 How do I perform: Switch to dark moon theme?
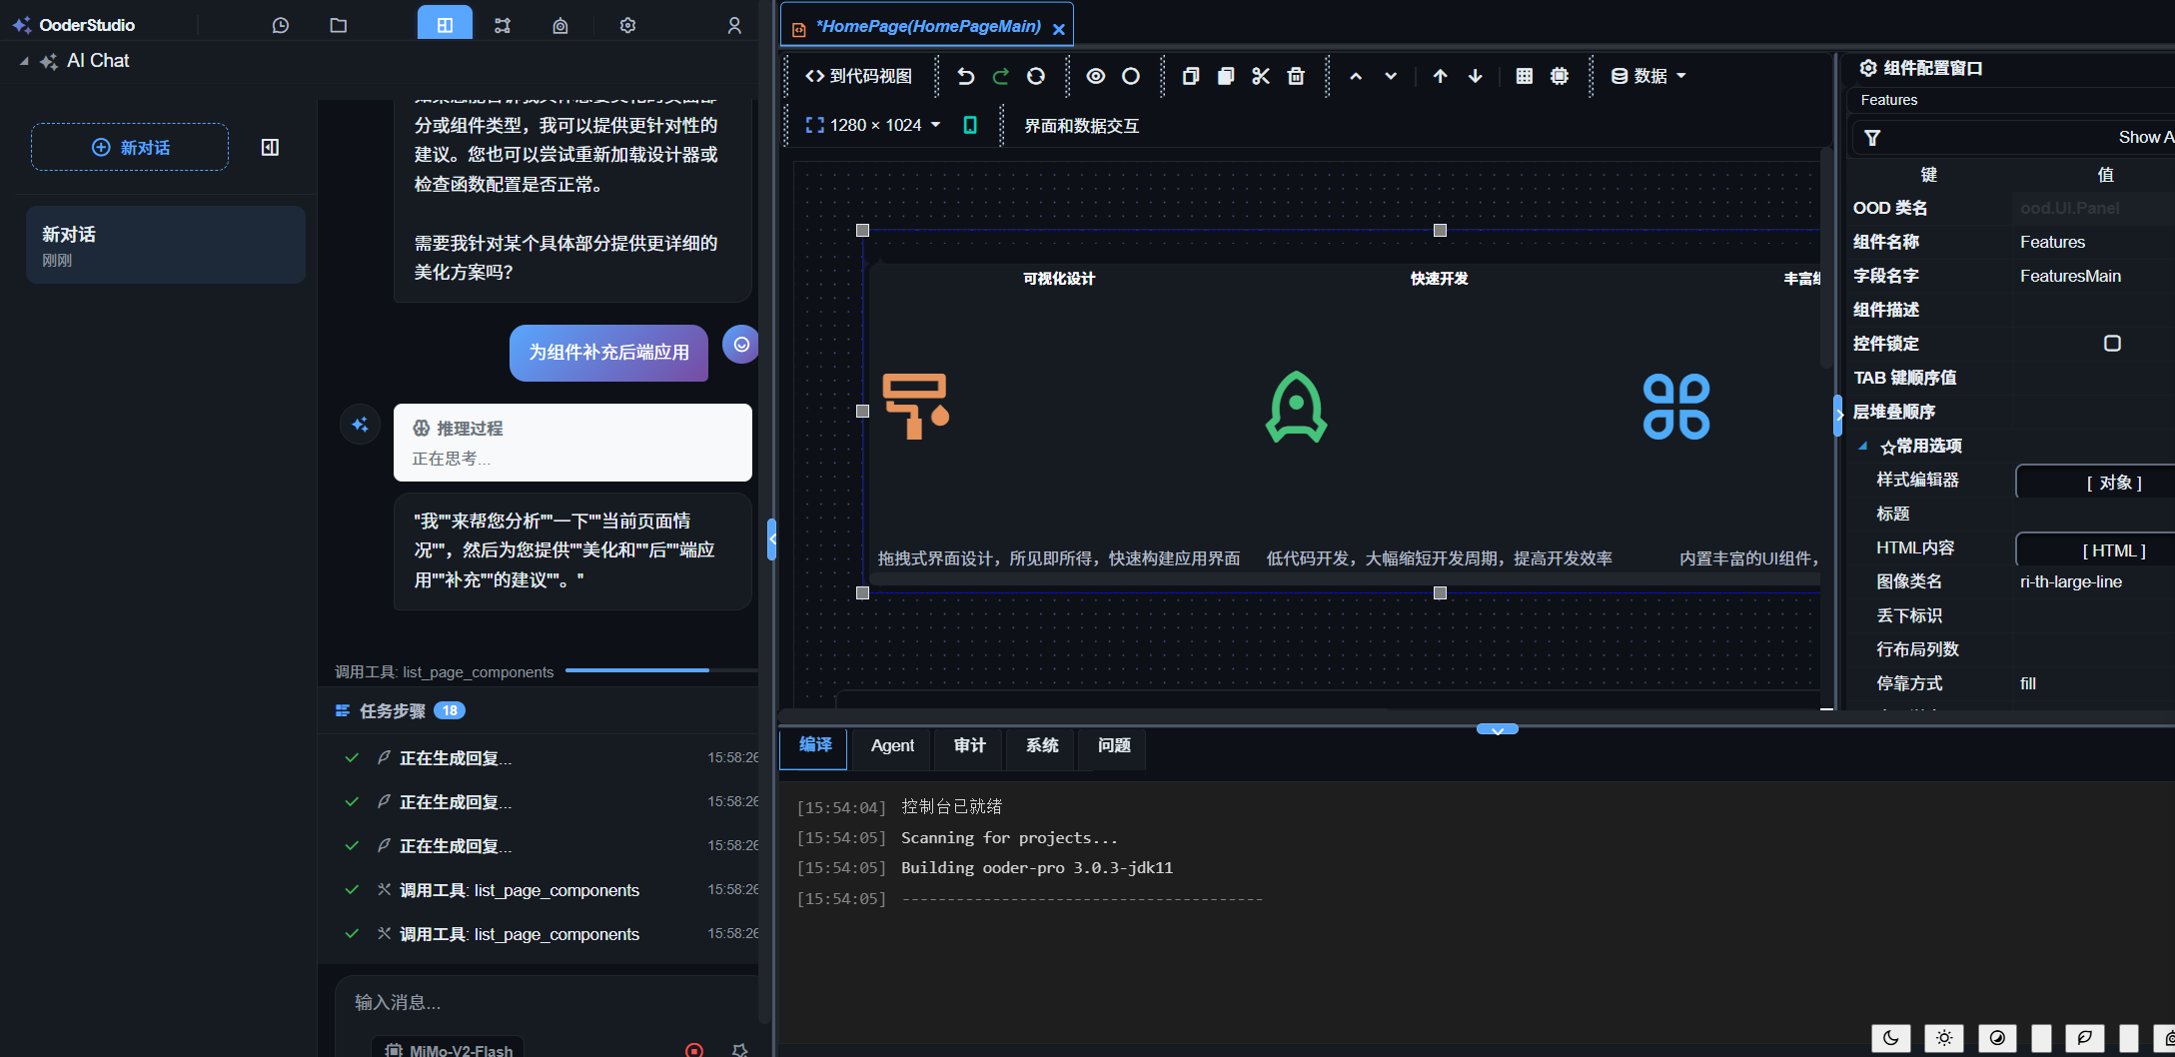(1891, 1038)
